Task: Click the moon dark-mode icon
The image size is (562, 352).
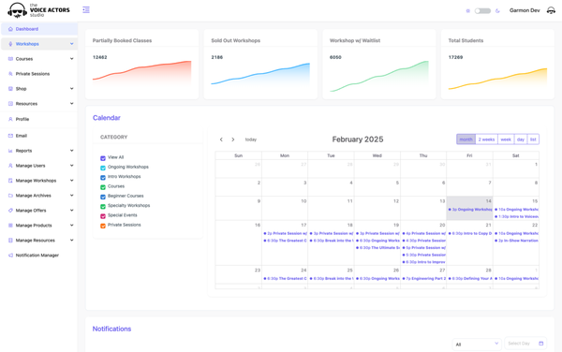Action: 497,10
